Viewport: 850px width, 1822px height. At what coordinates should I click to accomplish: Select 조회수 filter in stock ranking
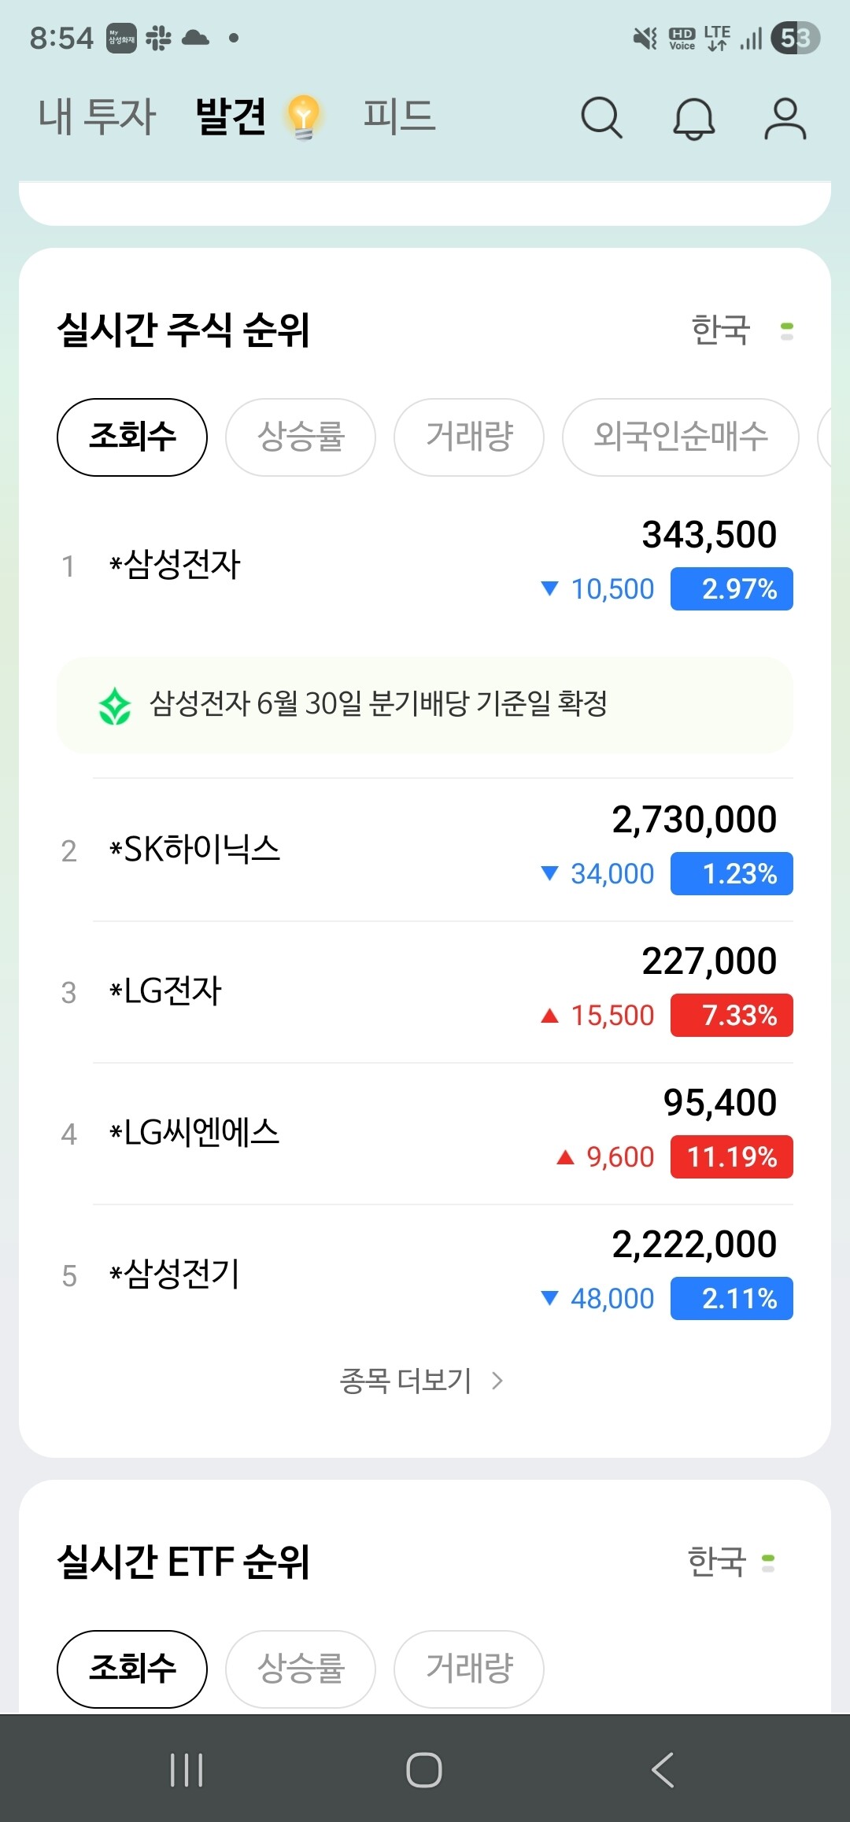(x=132, y=437)
